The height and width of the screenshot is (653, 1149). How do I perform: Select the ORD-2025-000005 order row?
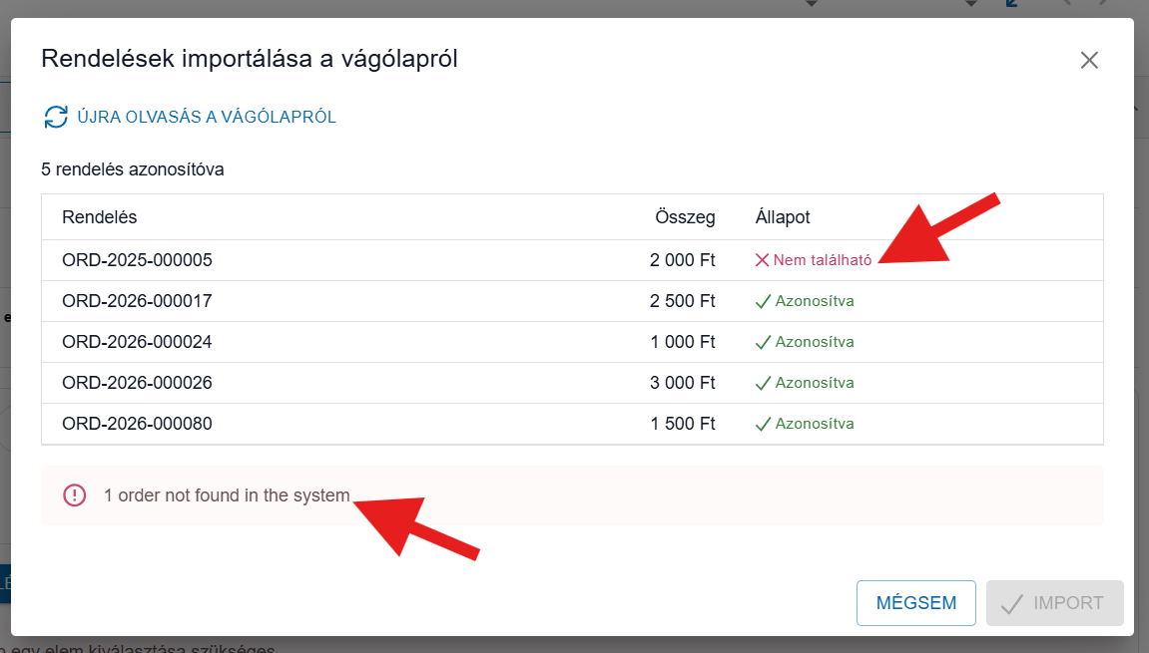138,260
